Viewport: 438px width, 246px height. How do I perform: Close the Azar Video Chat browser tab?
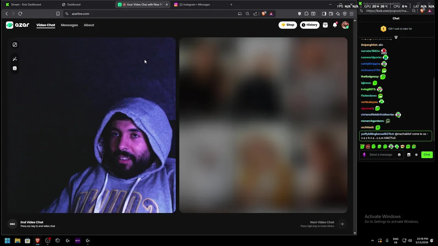167,4
